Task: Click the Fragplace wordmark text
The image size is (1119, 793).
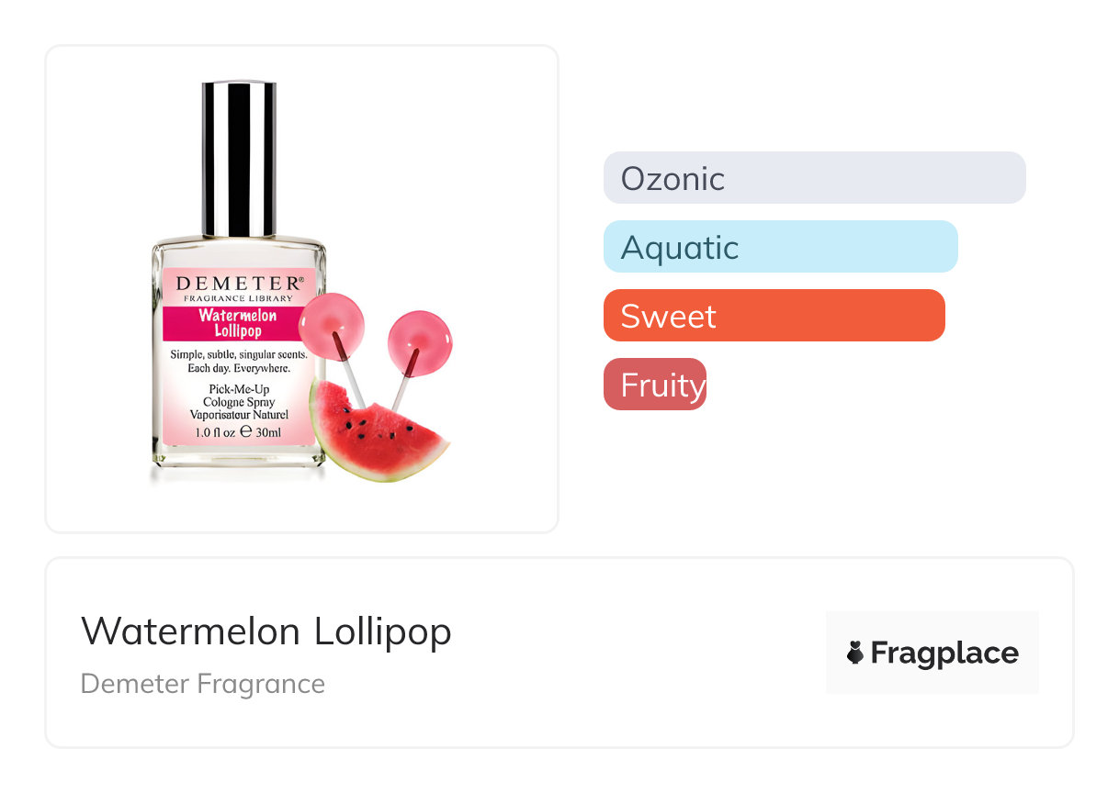Action: 944,653
